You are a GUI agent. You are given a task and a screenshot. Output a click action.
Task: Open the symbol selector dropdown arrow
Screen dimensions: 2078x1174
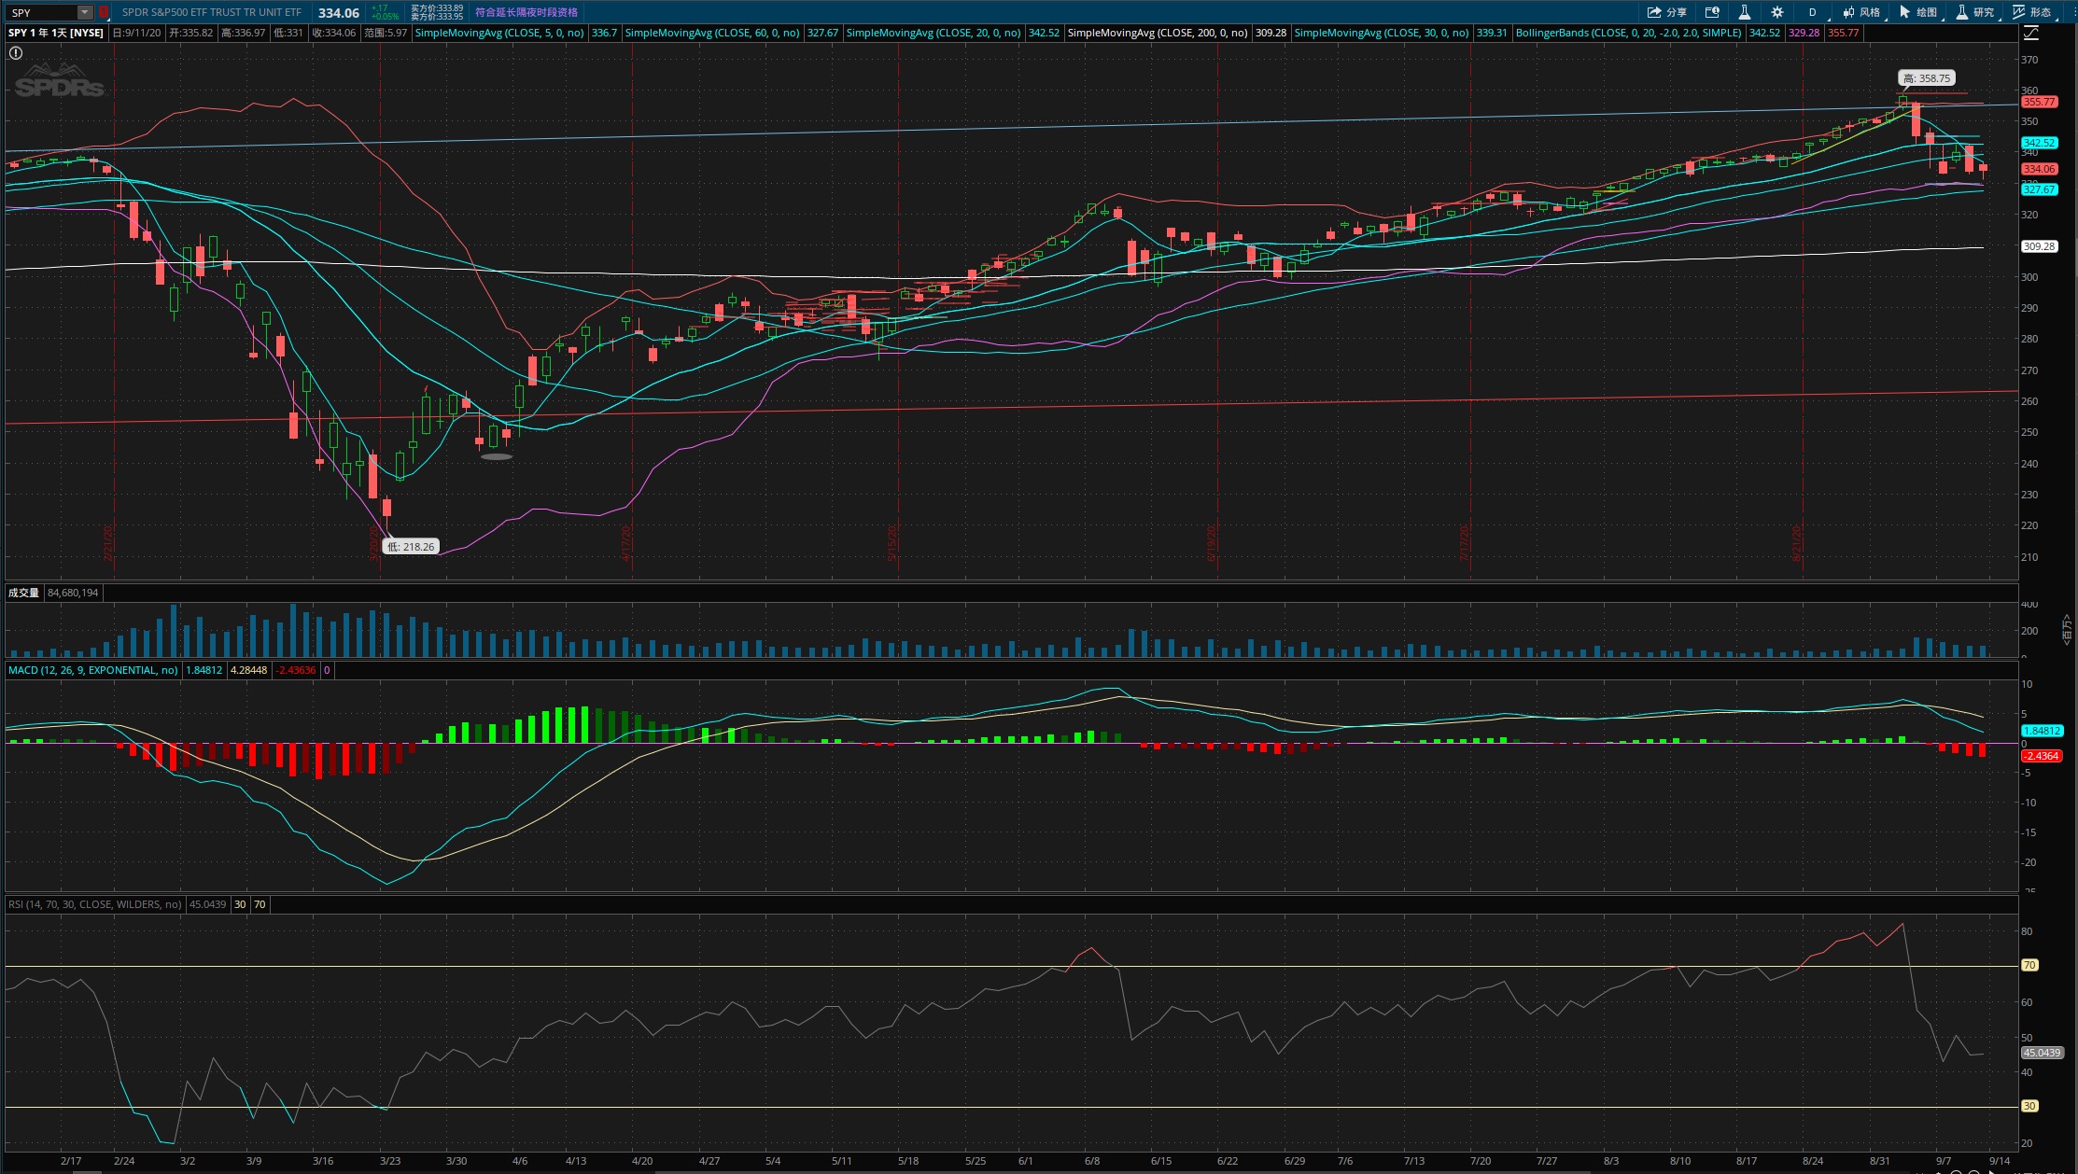coord(85,12)
